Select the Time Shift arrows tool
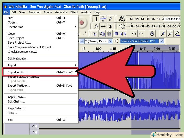This screenshot has height=138, width=184. tap(103, 26)
